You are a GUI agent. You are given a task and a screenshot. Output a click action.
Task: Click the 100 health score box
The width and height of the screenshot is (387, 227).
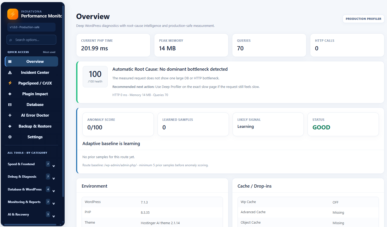[x=95, y=76]
